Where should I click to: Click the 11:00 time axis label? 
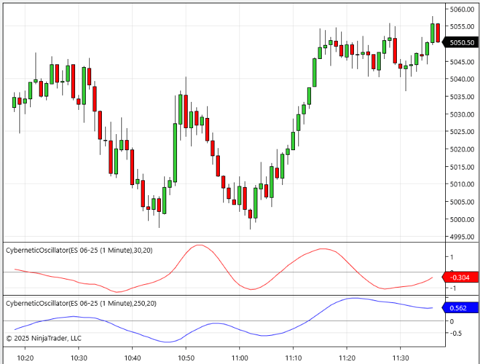239,357
